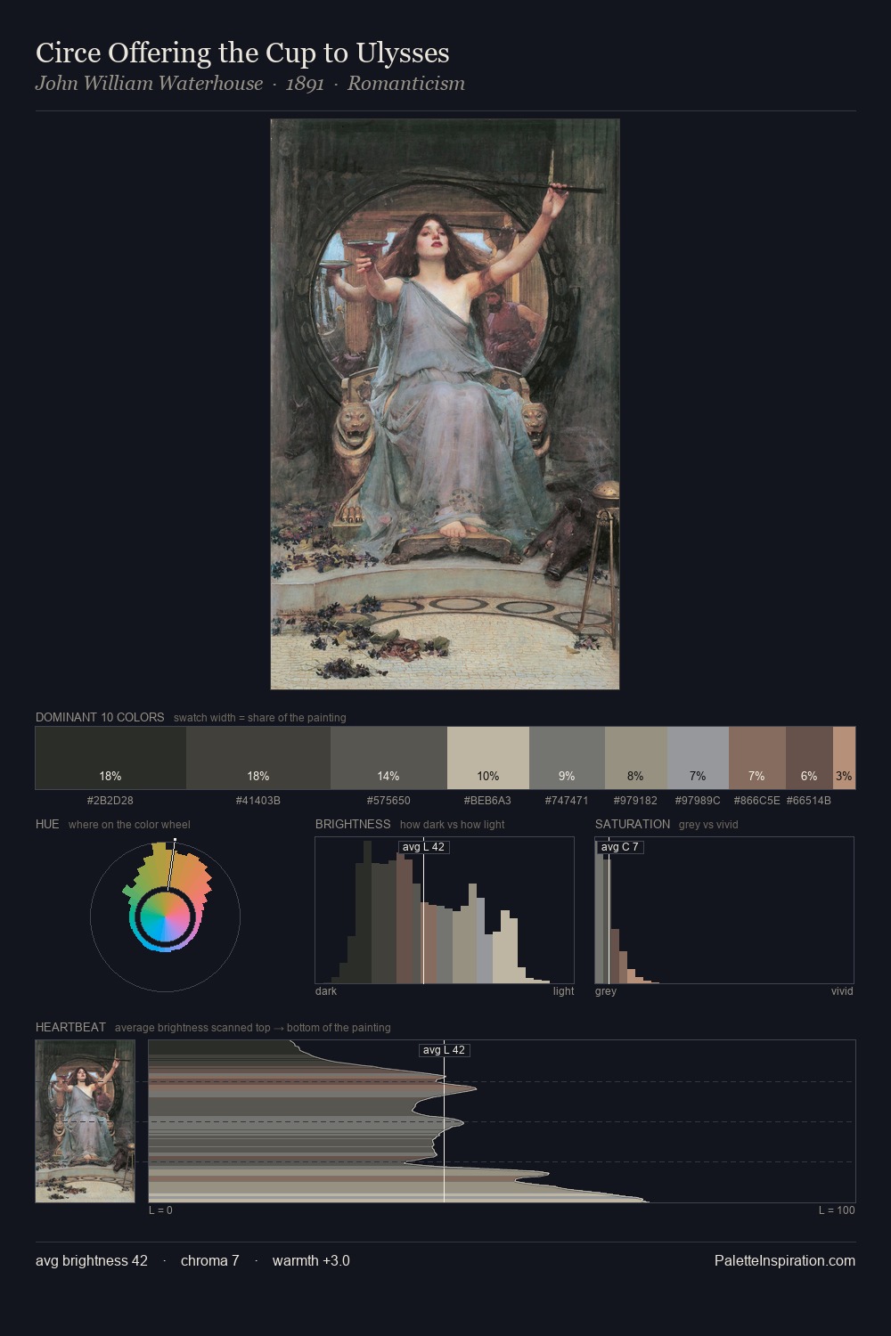Pick the 14% swatch #575650
Screen dimensions: 891x1336
[x=388, y=758]
